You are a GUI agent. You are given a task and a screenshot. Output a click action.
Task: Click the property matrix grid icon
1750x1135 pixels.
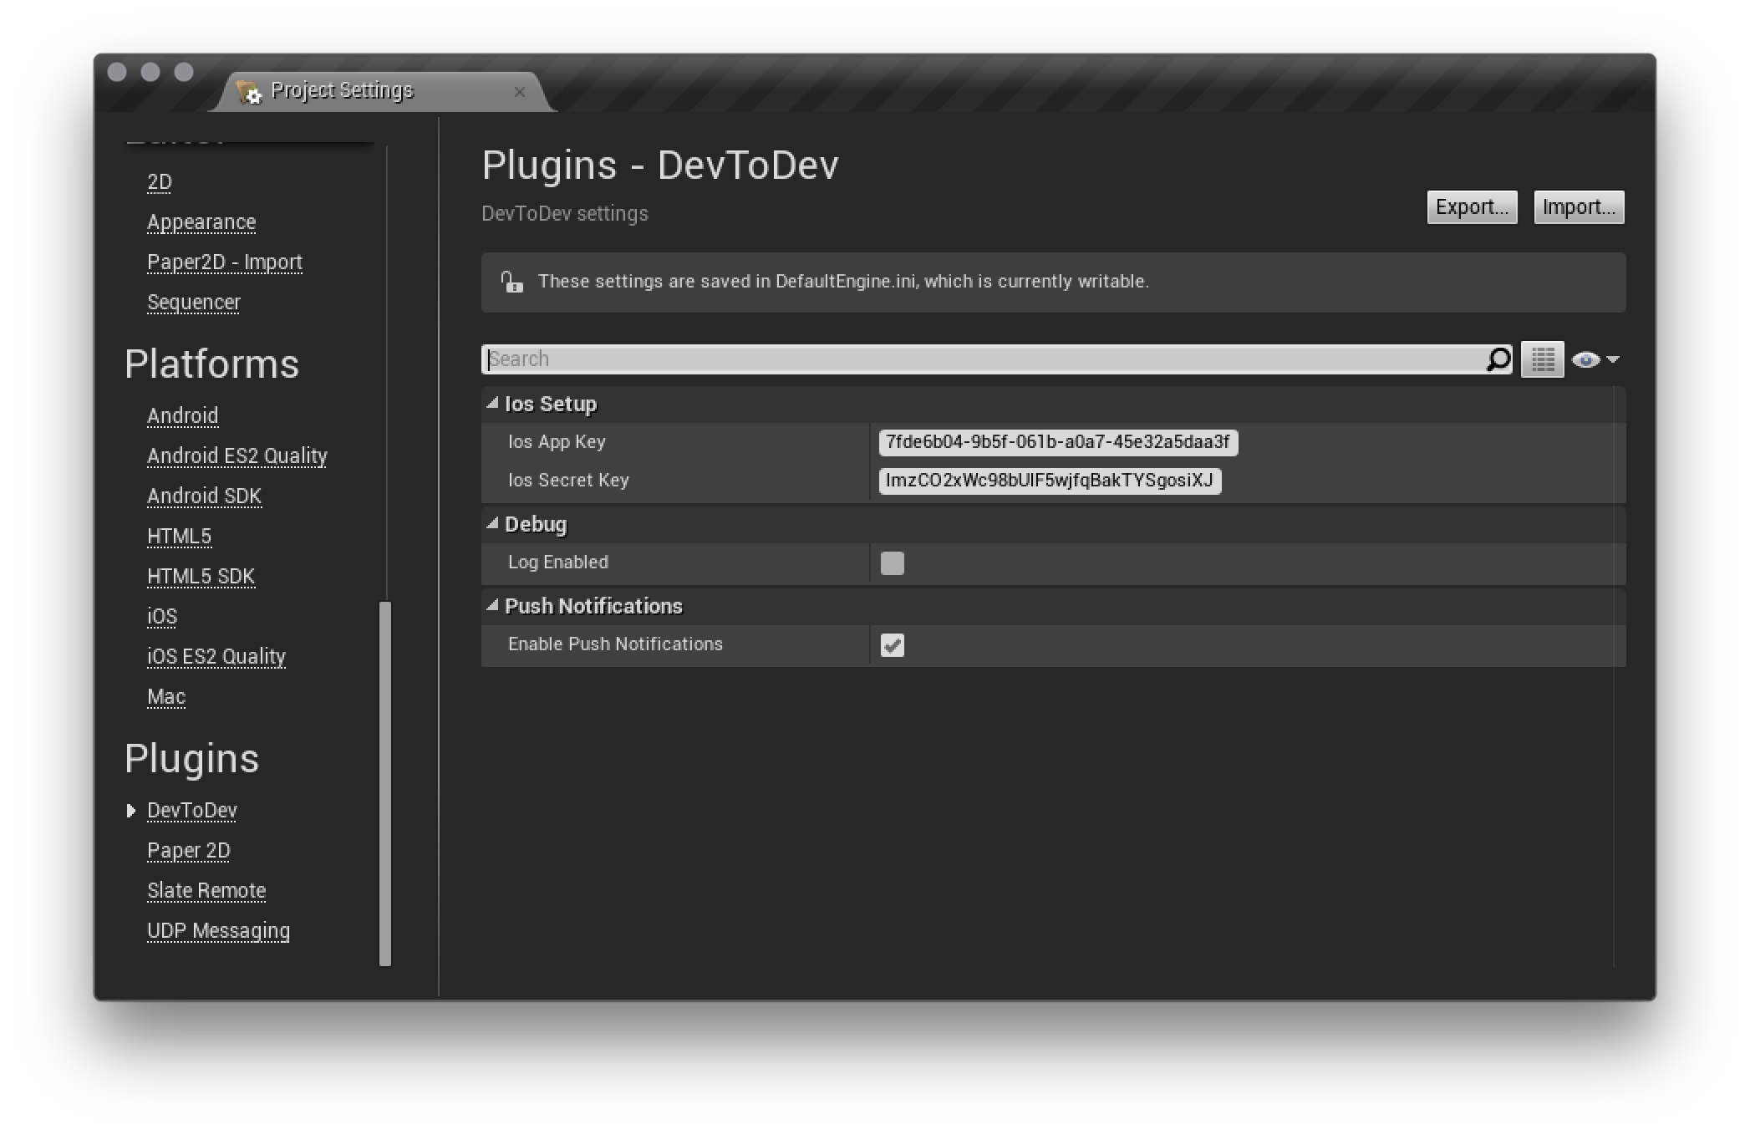1542,359
